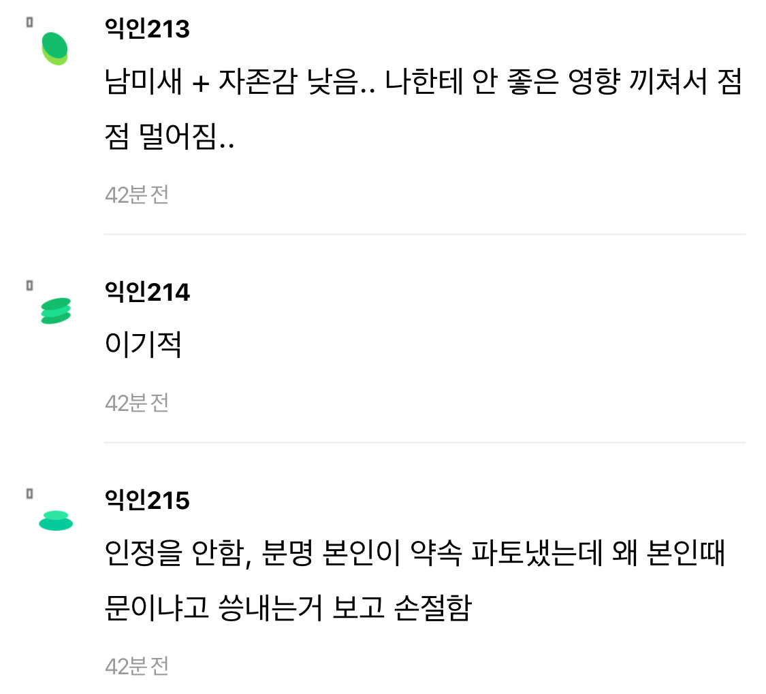The width and height of the screenshot is (766, 694).
Task: Select the 이기적 comment text
Action: (143, 346)
